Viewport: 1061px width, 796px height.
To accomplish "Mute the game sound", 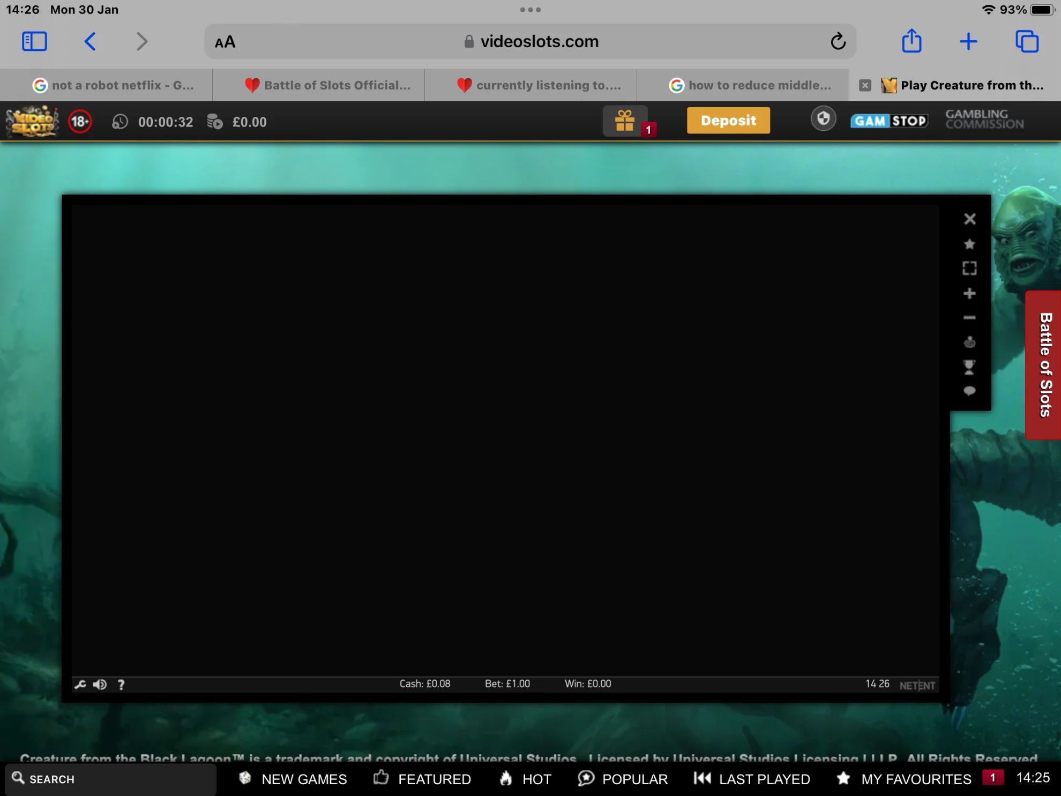I will tap(100, 685).
